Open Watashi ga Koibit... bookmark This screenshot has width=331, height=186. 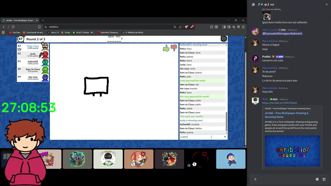click(133, 33)
